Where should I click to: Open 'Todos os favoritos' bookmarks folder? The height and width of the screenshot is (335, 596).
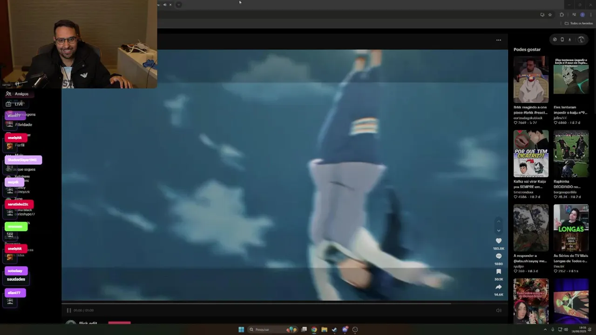[x=579, y=23]
